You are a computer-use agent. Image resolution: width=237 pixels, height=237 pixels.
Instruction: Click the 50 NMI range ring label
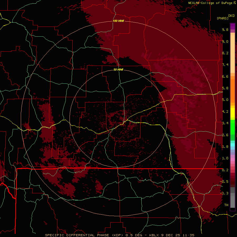118,70
